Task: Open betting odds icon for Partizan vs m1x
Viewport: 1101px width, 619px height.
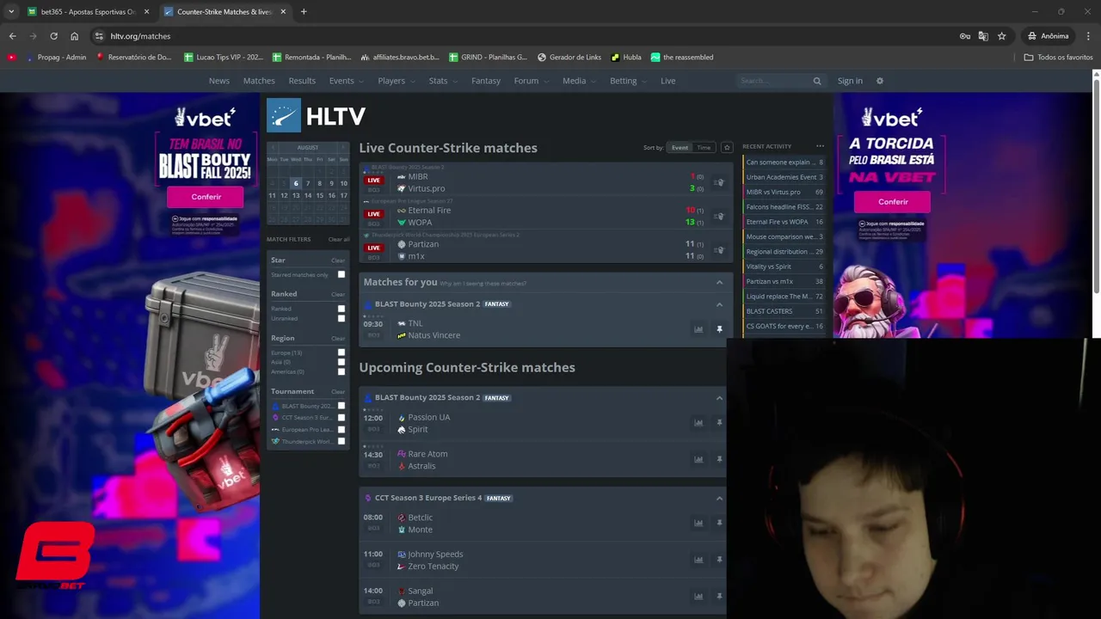Action: (719, 250)
